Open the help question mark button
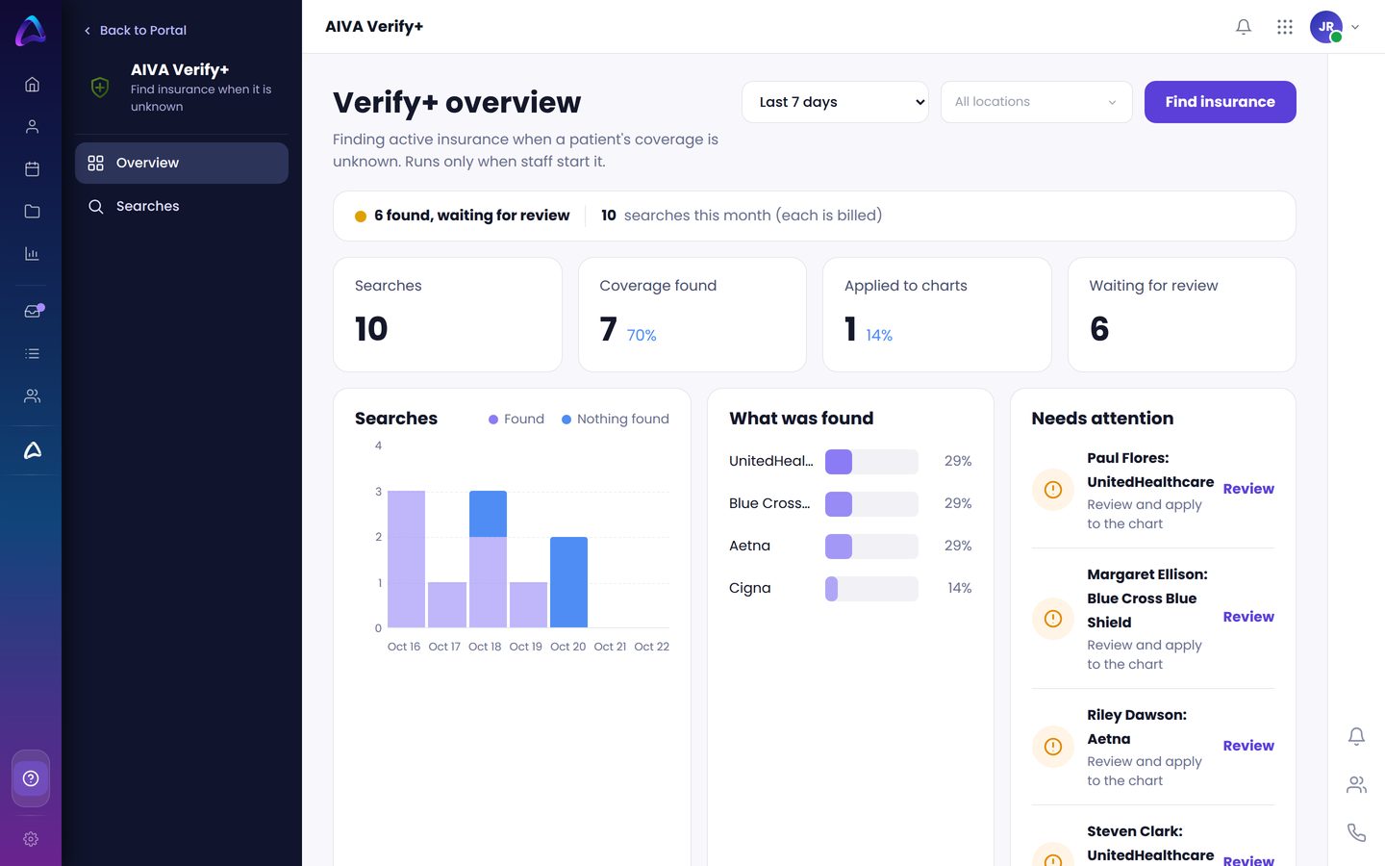 click(31, 778)
